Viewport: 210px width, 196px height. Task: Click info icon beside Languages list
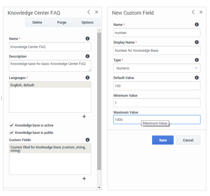(88, 78)
